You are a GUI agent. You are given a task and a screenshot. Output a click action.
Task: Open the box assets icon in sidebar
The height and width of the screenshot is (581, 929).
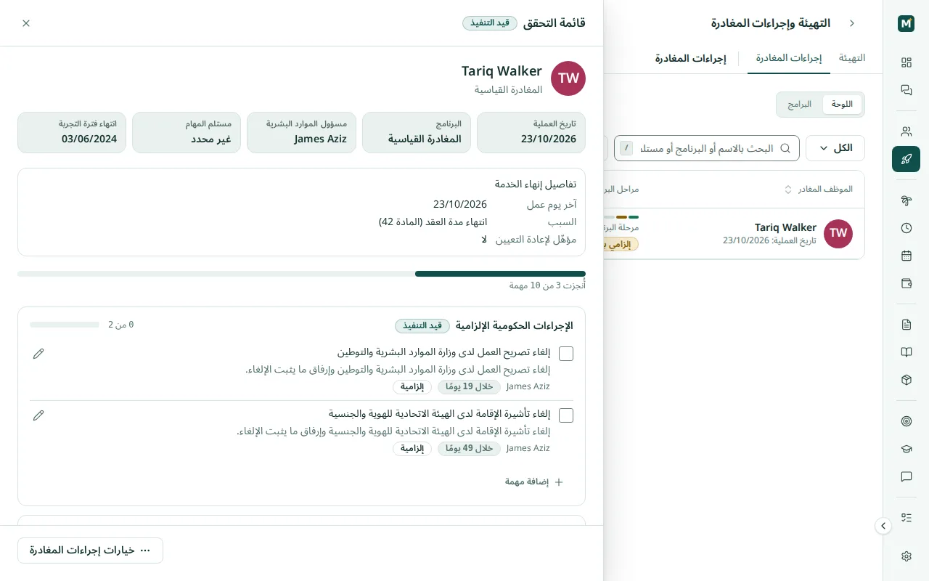906,380
